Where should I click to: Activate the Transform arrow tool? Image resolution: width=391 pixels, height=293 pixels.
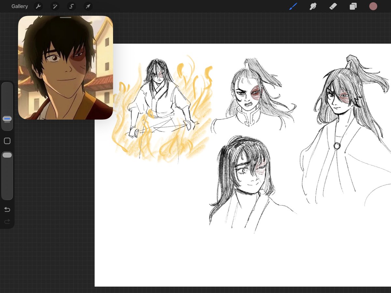pos(88,6)
